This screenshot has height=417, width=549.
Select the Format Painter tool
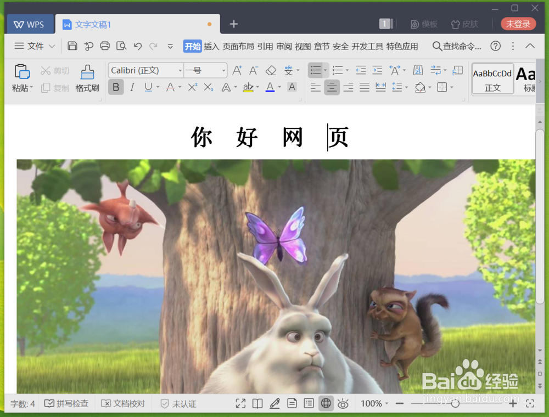87,78
